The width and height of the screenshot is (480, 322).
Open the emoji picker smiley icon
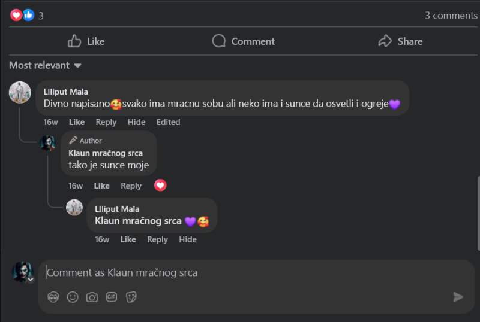pyautogui.click(x=73, y=297)
